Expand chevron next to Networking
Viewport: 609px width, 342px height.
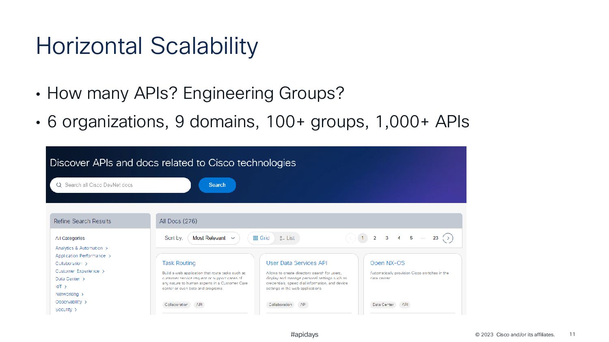pyautogui.click(x=82, y=295)
